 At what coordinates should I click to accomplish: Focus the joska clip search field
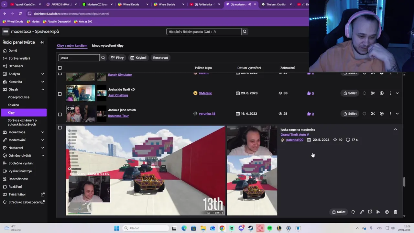tap(79, 58)
